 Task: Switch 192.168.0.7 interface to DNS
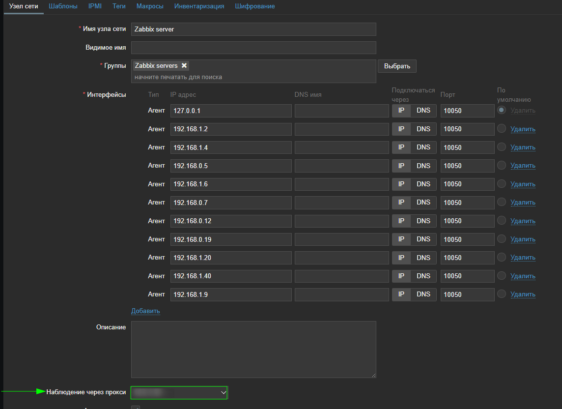coord(423,203)
